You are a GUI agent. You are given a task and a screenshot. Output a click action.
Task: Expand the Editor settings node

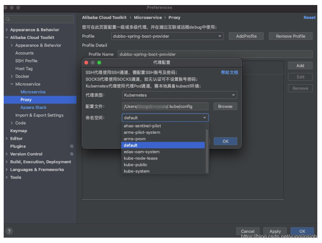click(x=7, y=139)
